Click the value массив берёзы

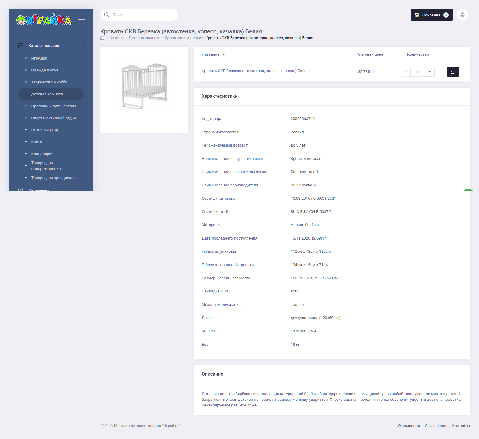coord(305,225)
